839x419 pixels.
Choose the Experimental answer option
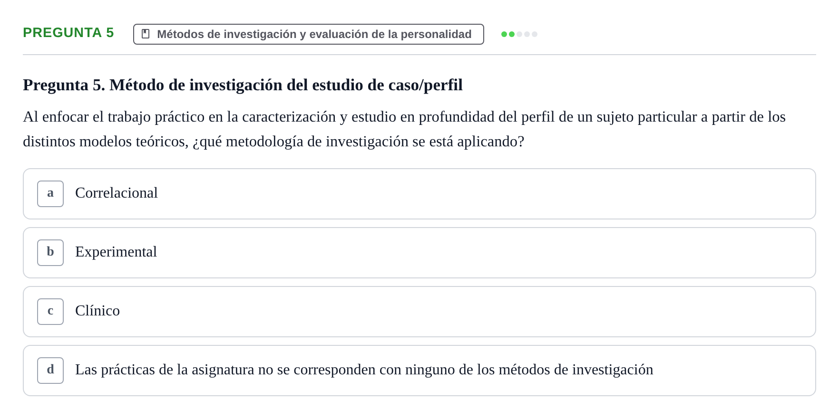tap(419, 253)
